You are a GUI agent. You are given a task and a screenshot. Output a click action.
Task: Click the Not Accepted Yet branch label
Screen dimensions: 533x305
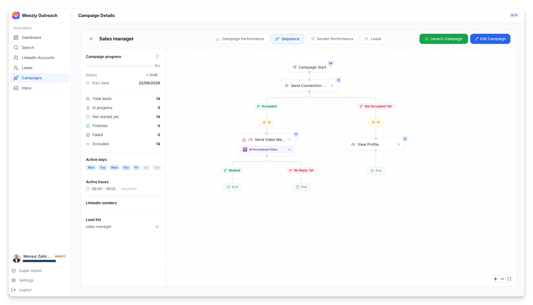[x=376, y=106]
